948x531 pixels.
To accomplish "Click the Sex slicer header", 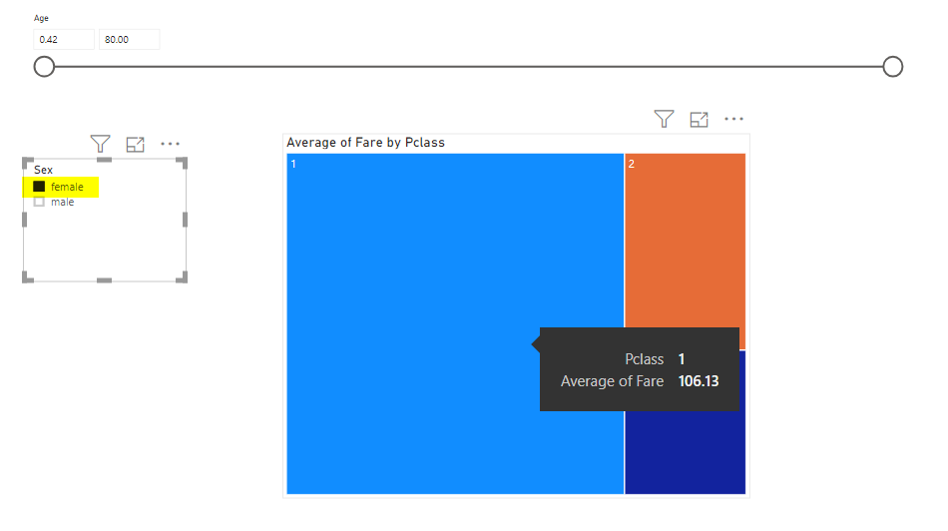I will point(44,170).
